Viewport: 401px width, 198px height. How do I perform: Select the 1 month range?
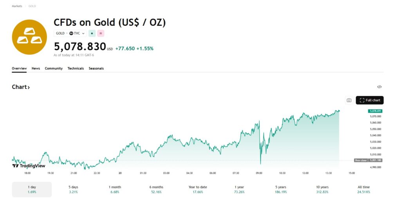115,189
